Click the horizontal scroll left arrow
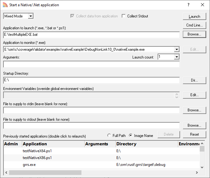 6,172
